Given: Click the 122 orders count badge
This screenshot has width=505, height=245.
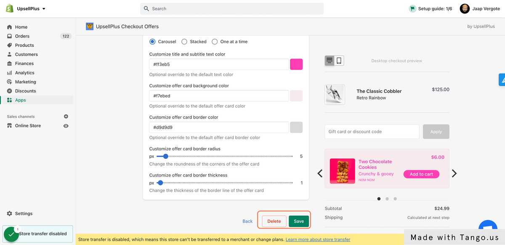Looking at the screenshot, I should tap(66, 36).
